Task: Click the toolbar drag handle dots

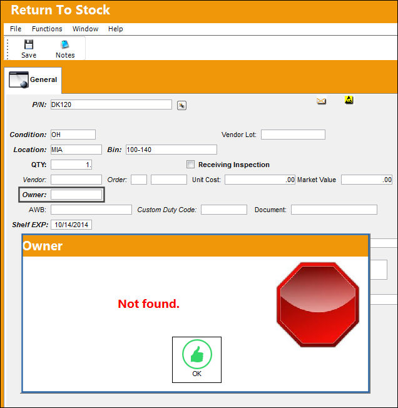Action: pyautogui.click(x=8, y=49)
